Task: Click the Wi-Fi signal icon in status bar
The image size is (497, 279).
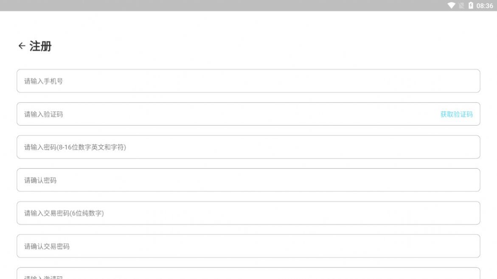Action: tap(451, 6)
